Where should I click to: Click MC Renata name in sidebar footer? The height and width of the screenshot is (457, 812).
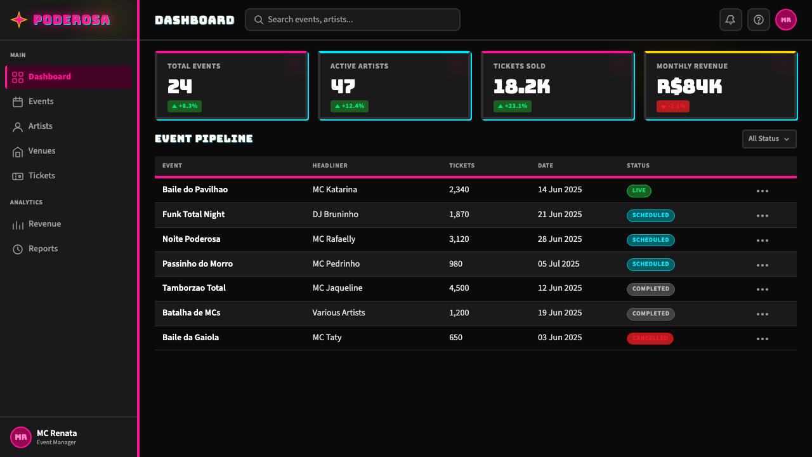point(57,434)
